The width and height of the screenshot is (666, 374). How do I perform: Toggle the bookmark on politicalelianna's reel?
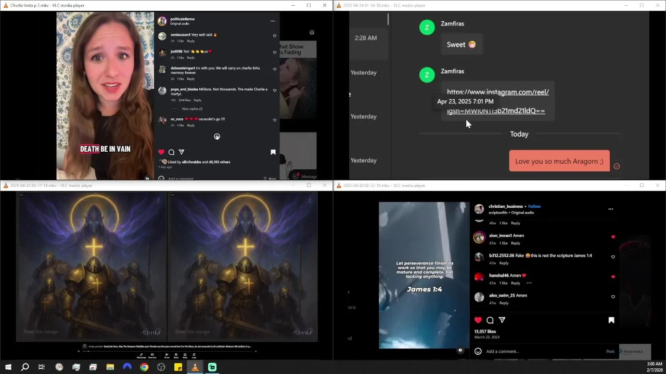point(273,152)
